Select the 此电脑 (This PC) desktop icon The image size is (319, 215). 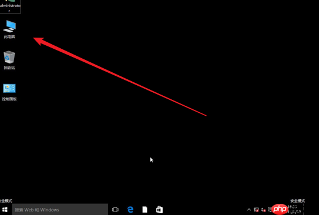pyautogui.click(x=9, y=29)
